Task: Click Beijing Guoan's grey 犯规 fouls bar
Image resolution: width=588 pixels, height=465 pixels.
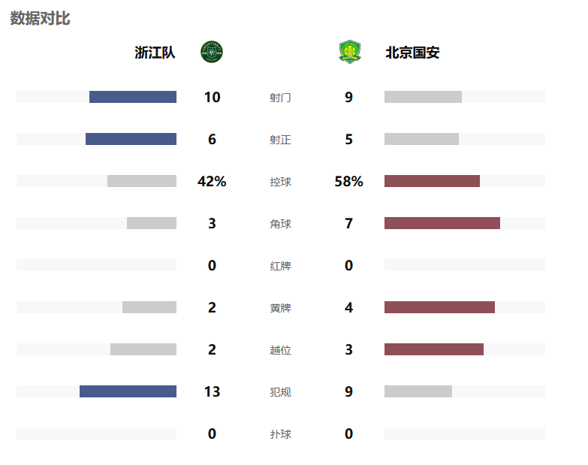Action: [x=418, y=391]
